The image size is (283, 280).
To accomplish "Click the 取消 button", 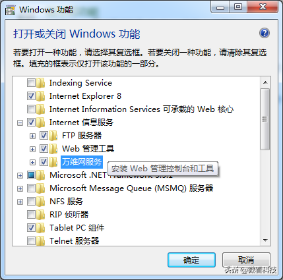I will pos(246,260).
